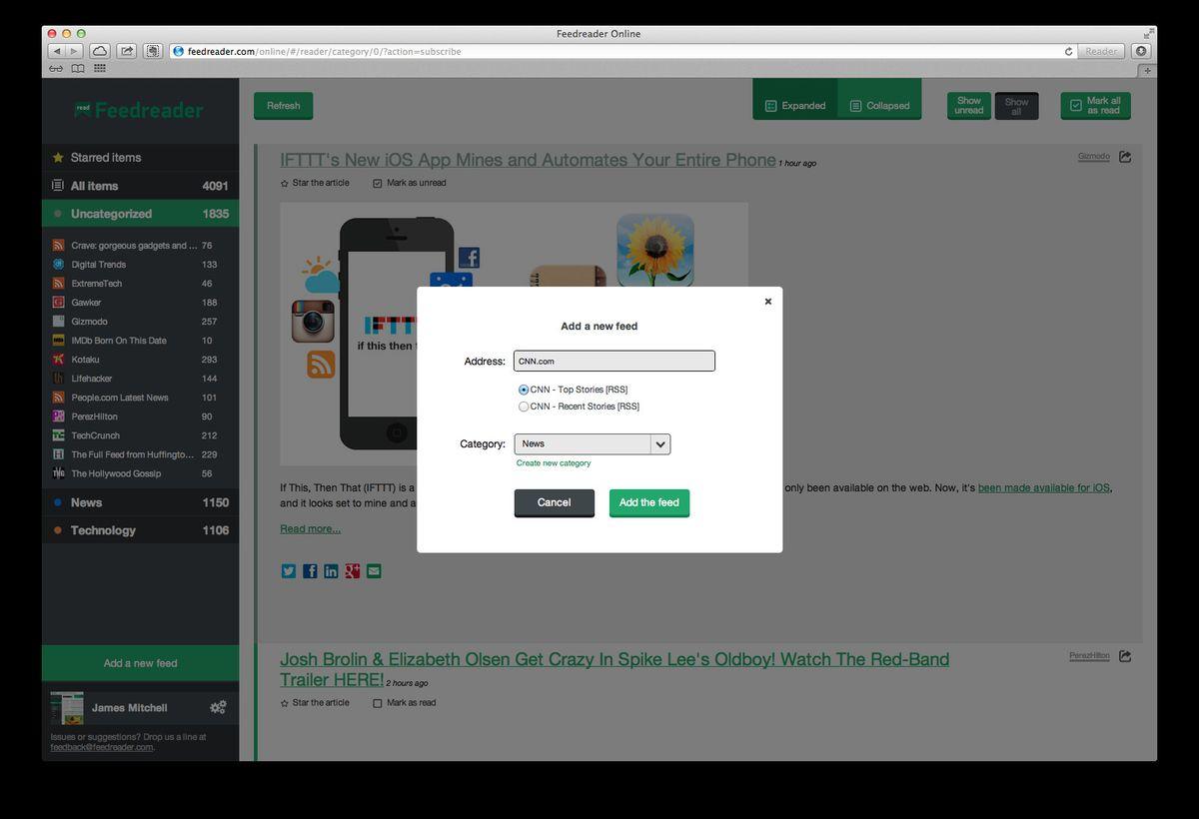
Task: Check Mark as read on Josh Brolin article
Action: tap(378, 703)
